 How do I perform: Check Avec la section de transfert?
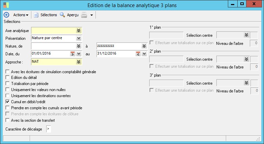tap(8, 120)
